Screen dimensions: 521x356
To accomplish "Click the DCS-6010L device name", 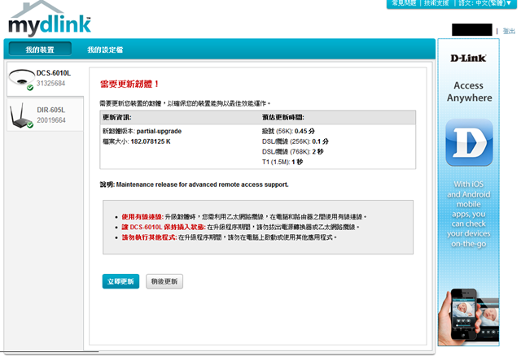I will click(54, 73).
